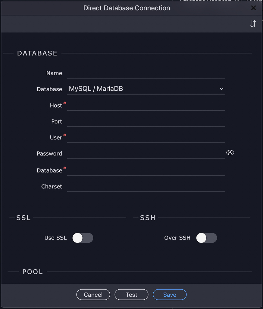
Task: Click the chevron arrow of database selector
Action: (221, 89)
